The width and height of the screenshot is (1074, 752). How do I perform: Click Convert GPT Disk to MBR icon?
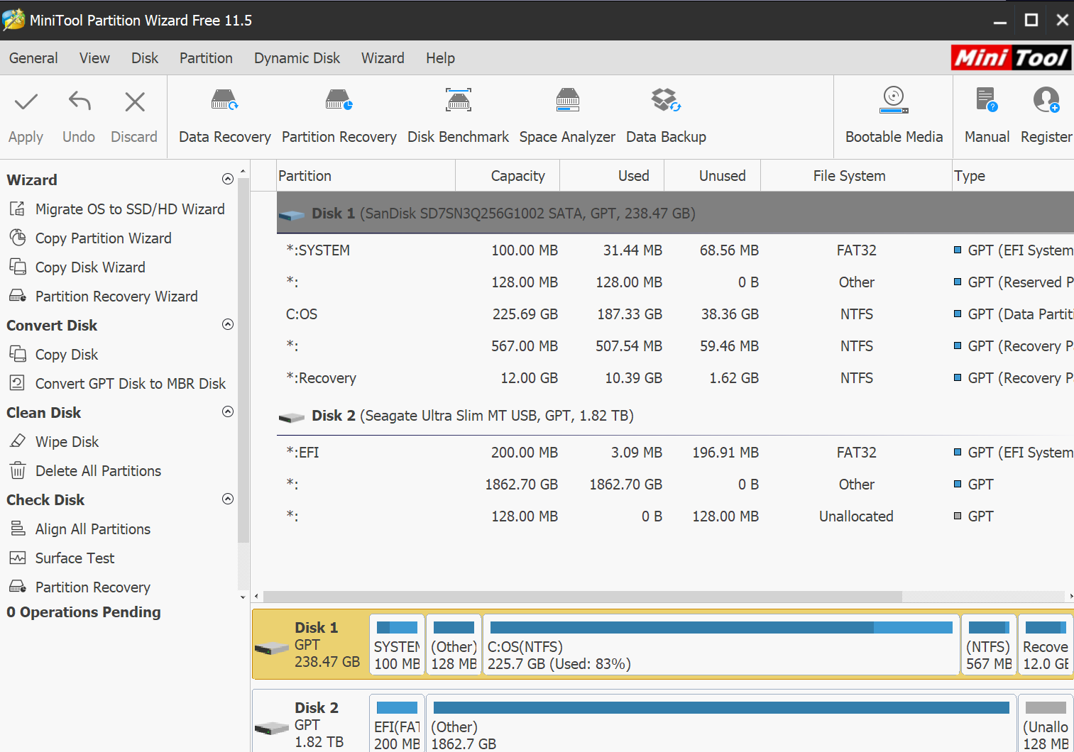pos(17,383)
